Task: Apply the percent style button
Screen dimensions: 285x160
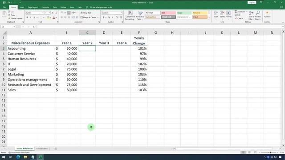Action: (109, 17)
